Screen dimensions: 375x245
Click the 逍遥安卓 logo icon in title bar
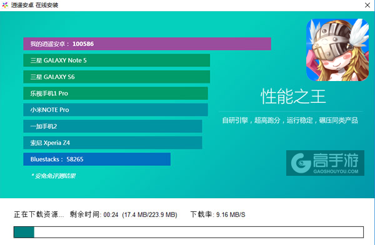coord(5,5)
